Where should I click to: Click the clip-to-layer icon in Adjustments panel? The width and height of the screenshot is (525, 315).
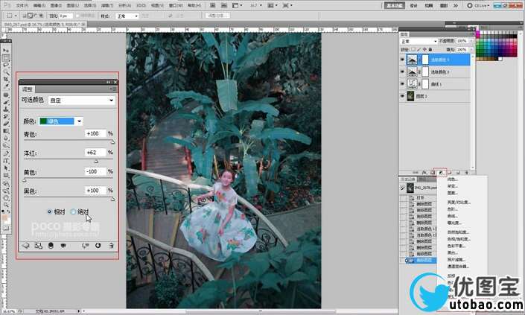(x=51, y=245)
